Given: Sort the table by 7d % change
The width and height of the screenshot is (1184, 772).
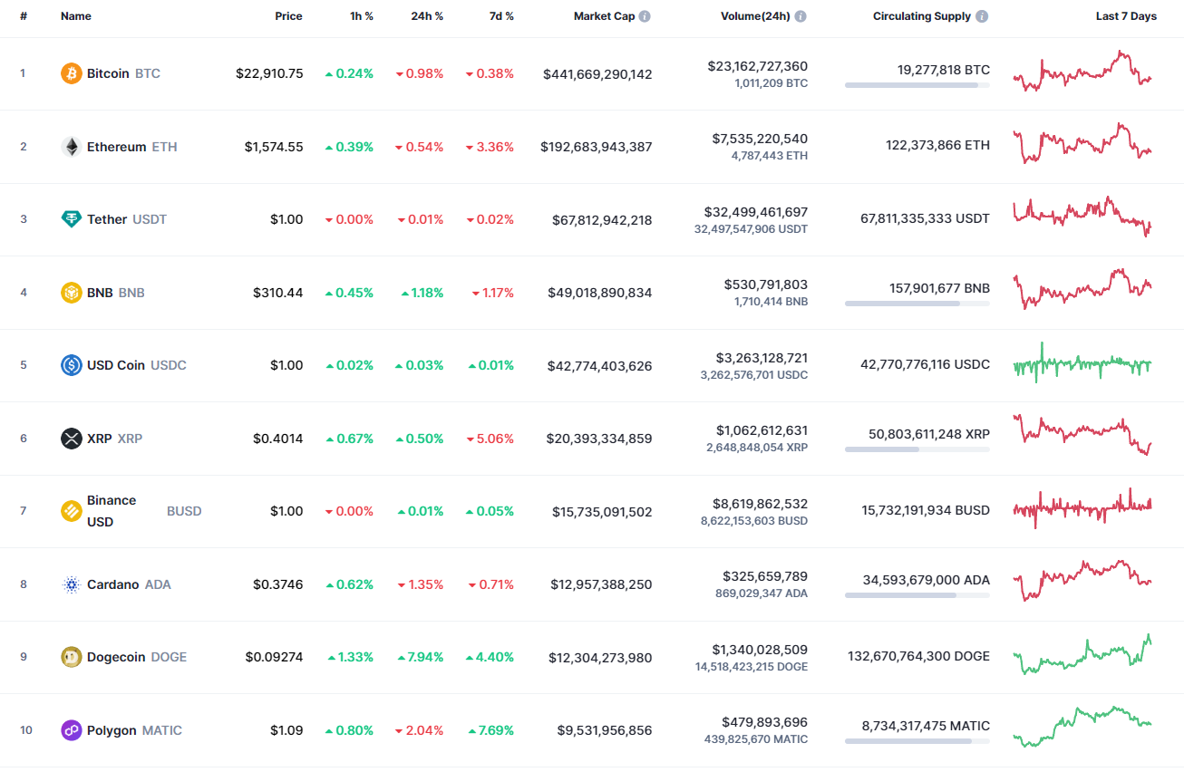Looking at the screenshot, I should [x=500, y=15].
